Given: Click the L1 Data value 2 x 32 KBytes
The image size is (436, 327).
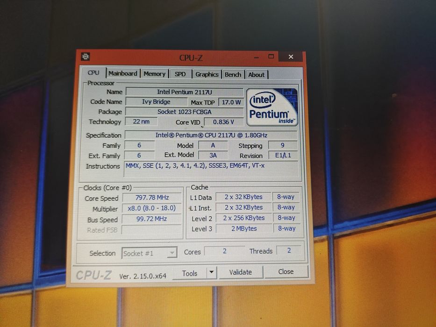Looking at the screenshot, I should coord(243,197).
